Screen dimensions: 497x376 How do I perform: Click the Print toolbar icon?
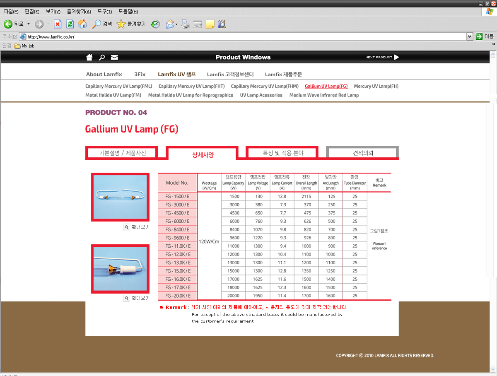pyautogui.click(x=185, y=24)
